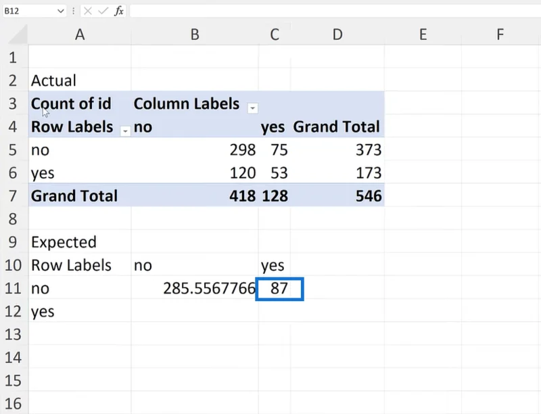This screenshot has width=541, height=414.
Task: Click the 'yes' header in row 10
Action: click(273, 266)
